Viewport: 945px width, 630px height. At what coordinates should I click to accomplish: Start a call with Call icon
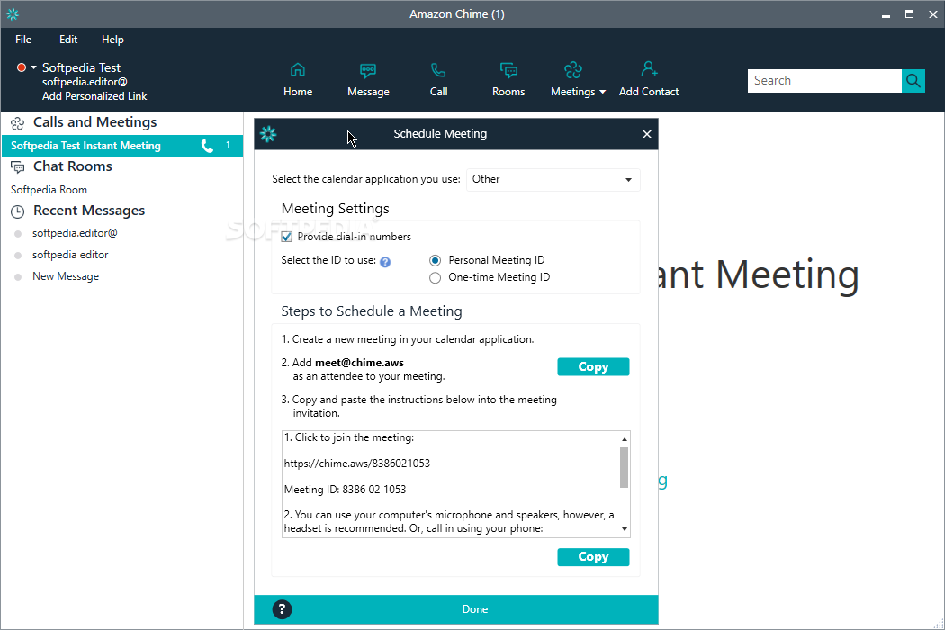tap(438, 70)
